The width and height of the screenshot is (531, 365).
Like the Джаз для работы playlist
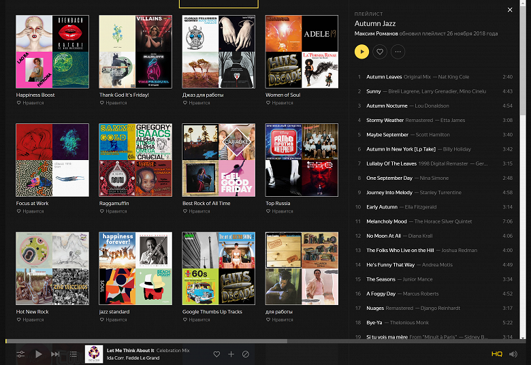[197, 103]
